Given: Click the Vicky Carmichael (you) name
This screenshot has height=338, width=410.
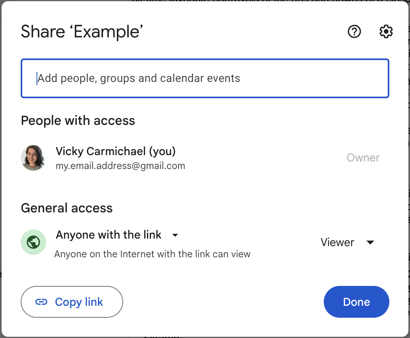Looking at the screenshot, I should coord(116,151).
